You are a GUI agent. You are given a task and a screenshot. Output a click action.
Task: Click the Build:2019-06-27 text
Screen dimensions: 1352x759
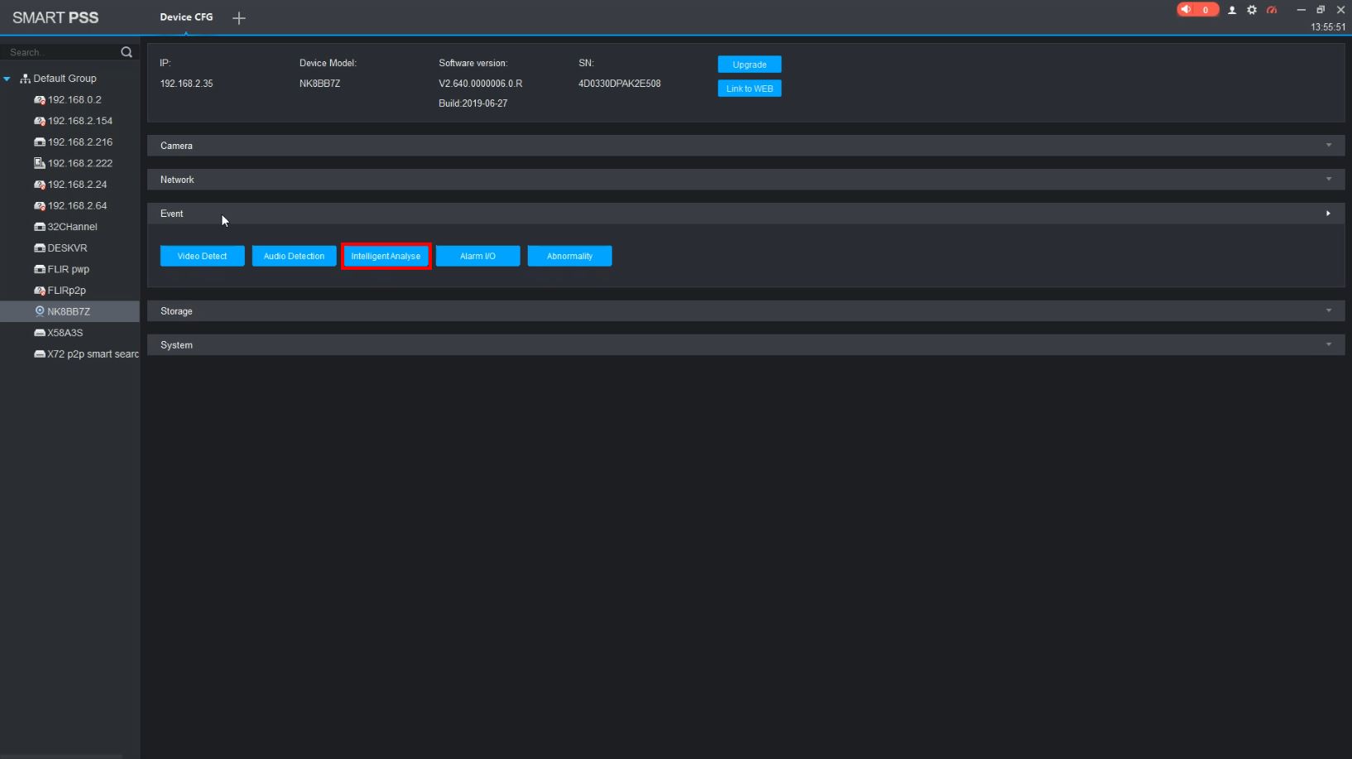[473, 103]
